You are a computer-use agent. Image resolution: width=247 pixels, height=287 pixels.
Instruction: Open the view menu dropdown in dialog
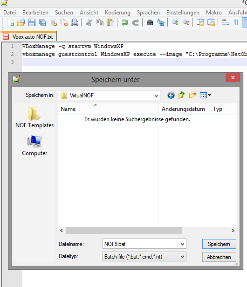pos(206,95)
